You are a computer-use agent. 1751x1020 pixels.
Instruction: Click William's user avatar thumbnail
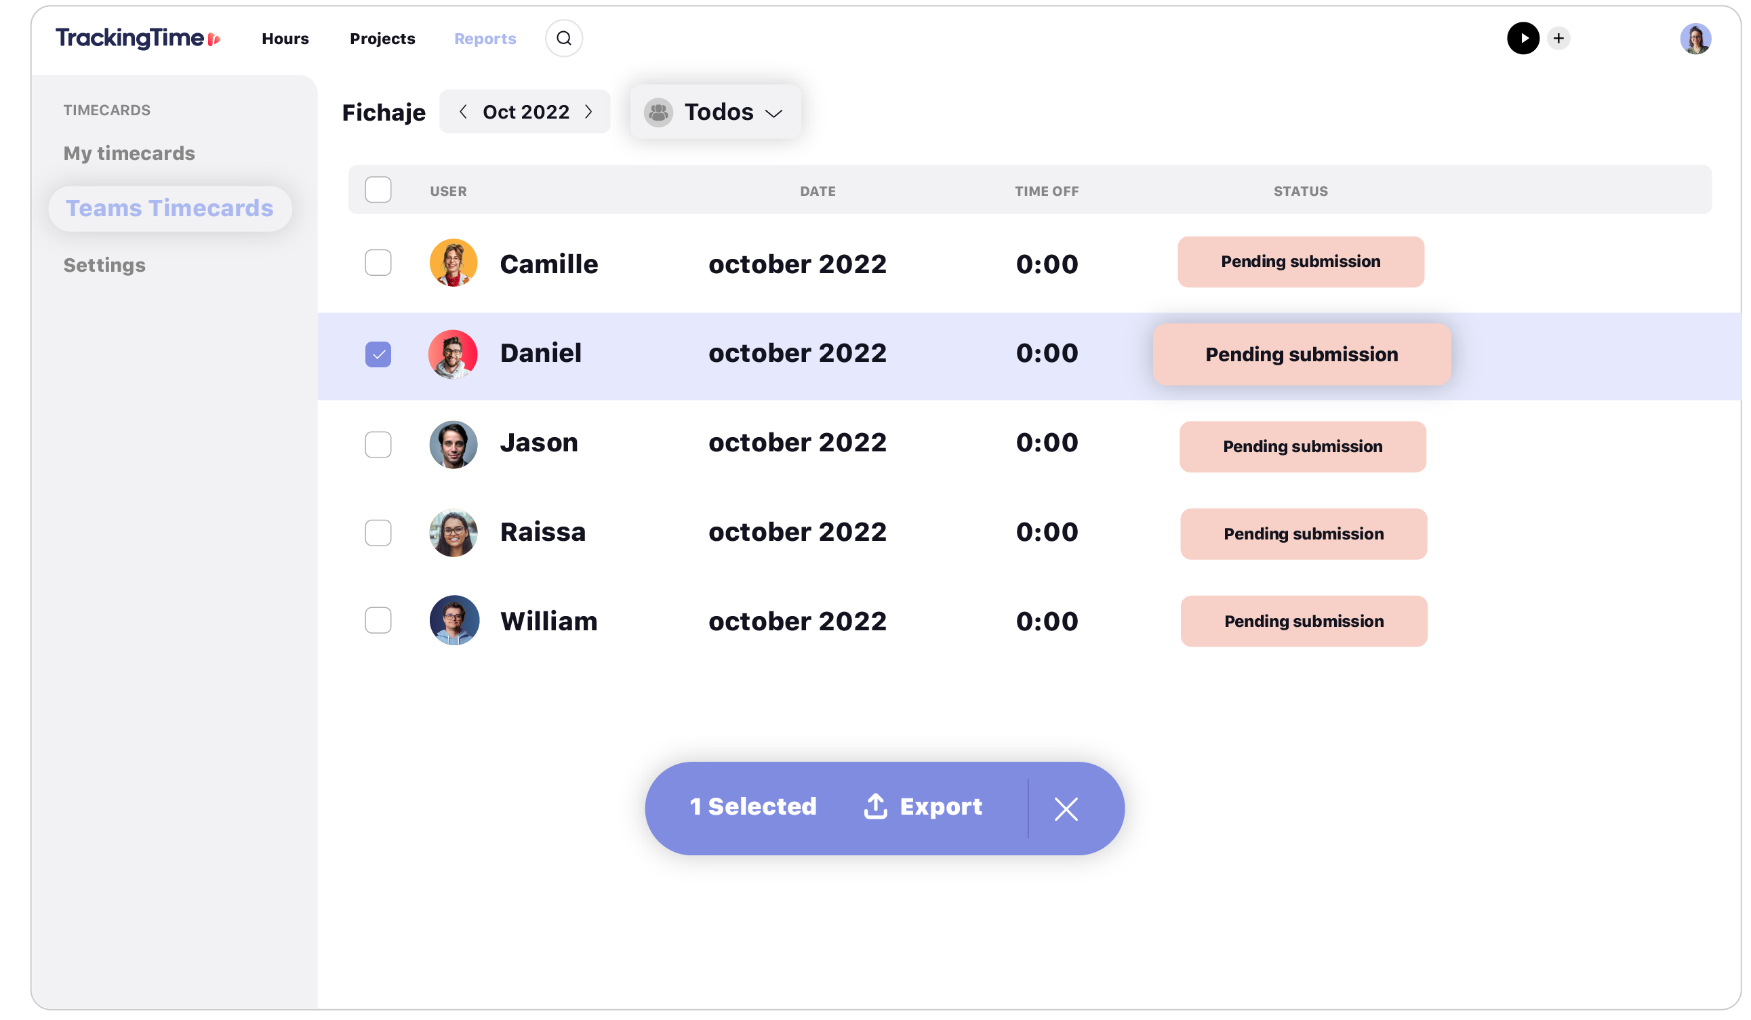coord(453,619)
